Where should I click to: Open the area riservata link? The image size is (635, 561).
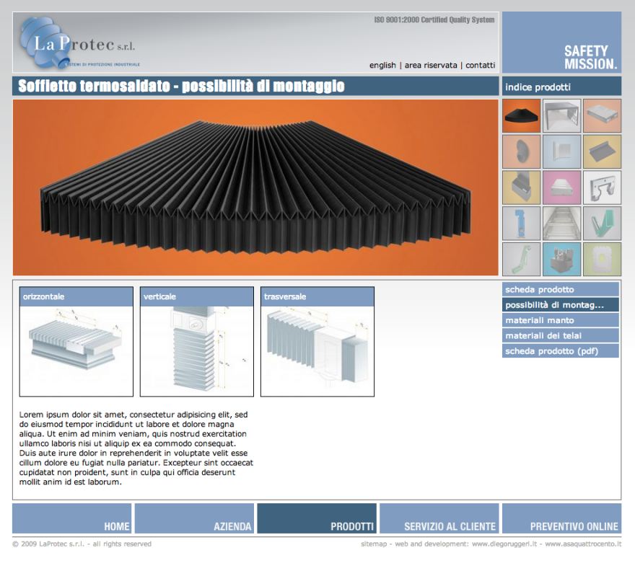tap(431, 65)
